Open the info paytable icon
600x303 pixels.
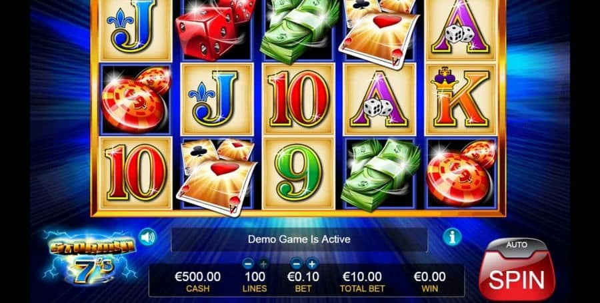[x=452, y=237]
